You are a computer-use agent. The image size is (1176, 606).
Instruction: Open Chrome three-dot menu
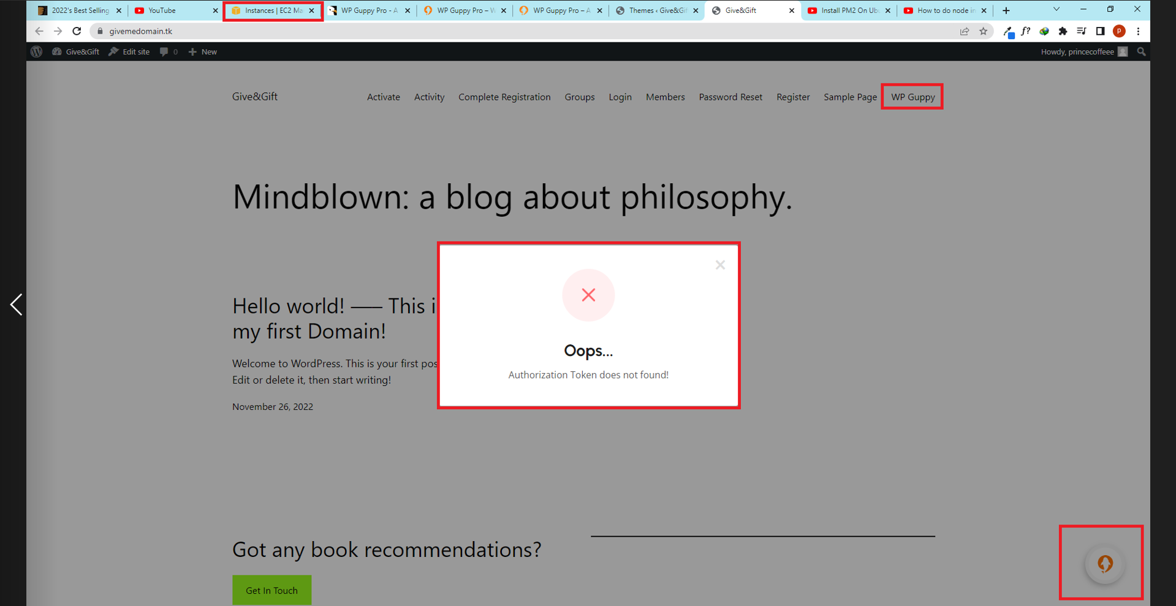pyautogui.click(x=1138, y=31)
